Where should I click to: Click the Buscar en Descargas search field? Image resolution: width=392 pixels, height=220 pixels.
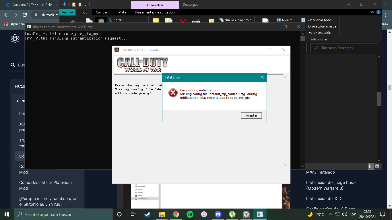(x=344, y=48)
